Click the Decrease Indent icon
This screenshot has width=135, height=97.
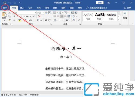pyautogui.click(x=72, y=13)
